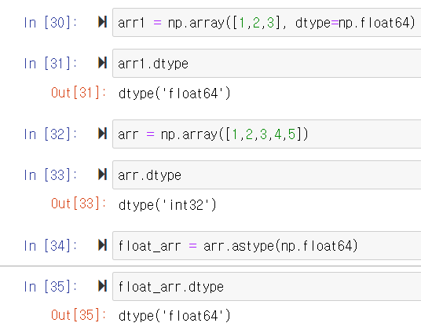The width and height of the screenshot is (421, 334).
Task: Run cell In [30] with its run icon
Action: (x=103, y=22)
